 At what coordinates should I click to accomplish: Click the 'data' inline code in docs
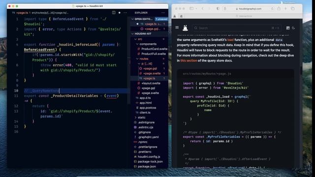click(279, 40)
